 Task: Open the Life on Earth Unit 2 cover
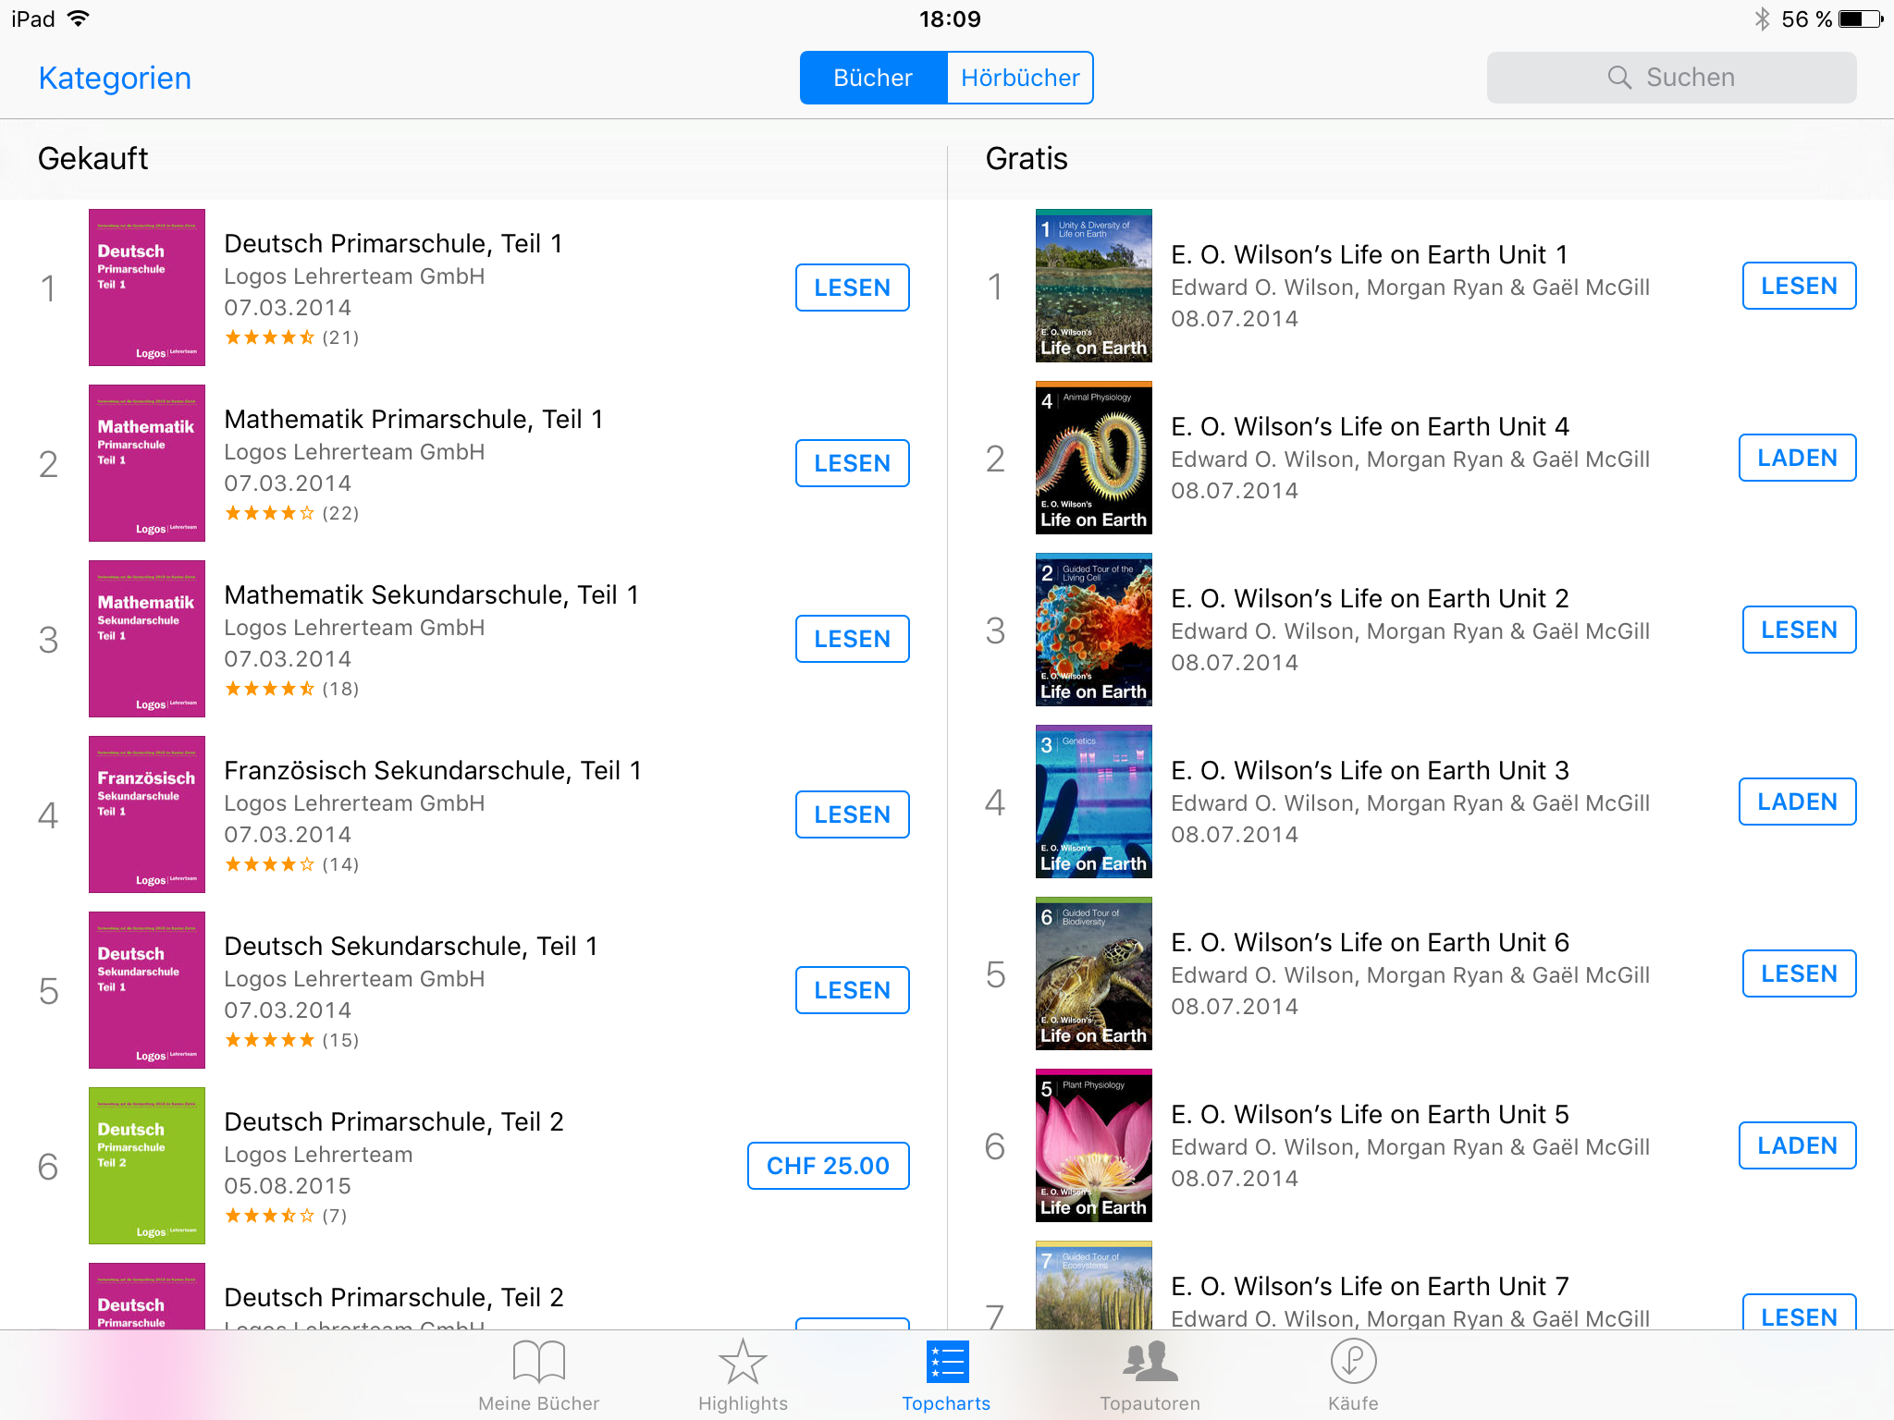[x=1094, y=630]
